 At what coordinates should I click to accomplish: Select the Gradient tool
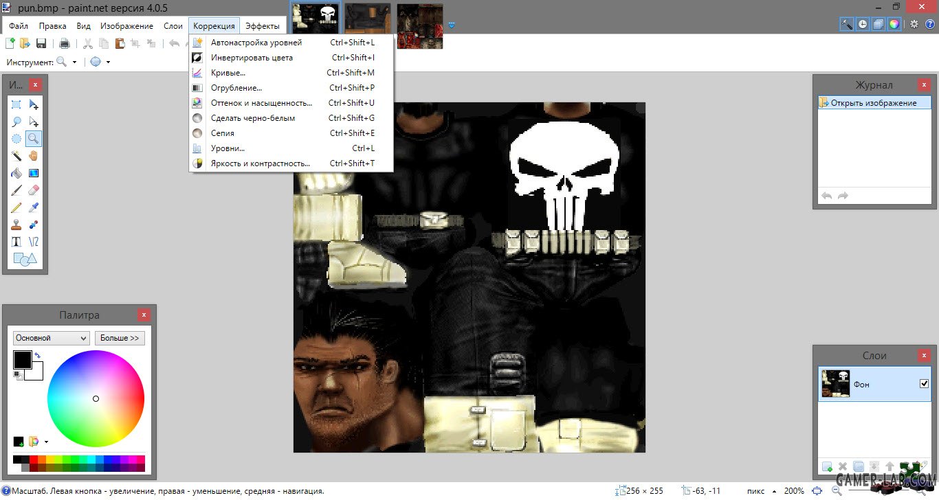click(x=34, y=173)
